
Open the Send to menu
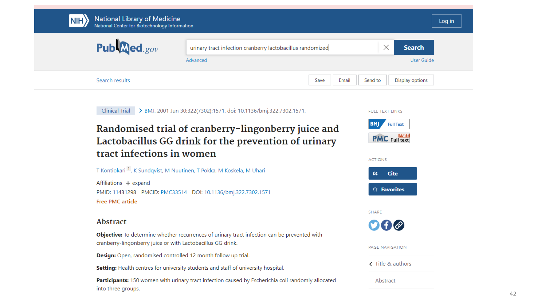[372, 80]
